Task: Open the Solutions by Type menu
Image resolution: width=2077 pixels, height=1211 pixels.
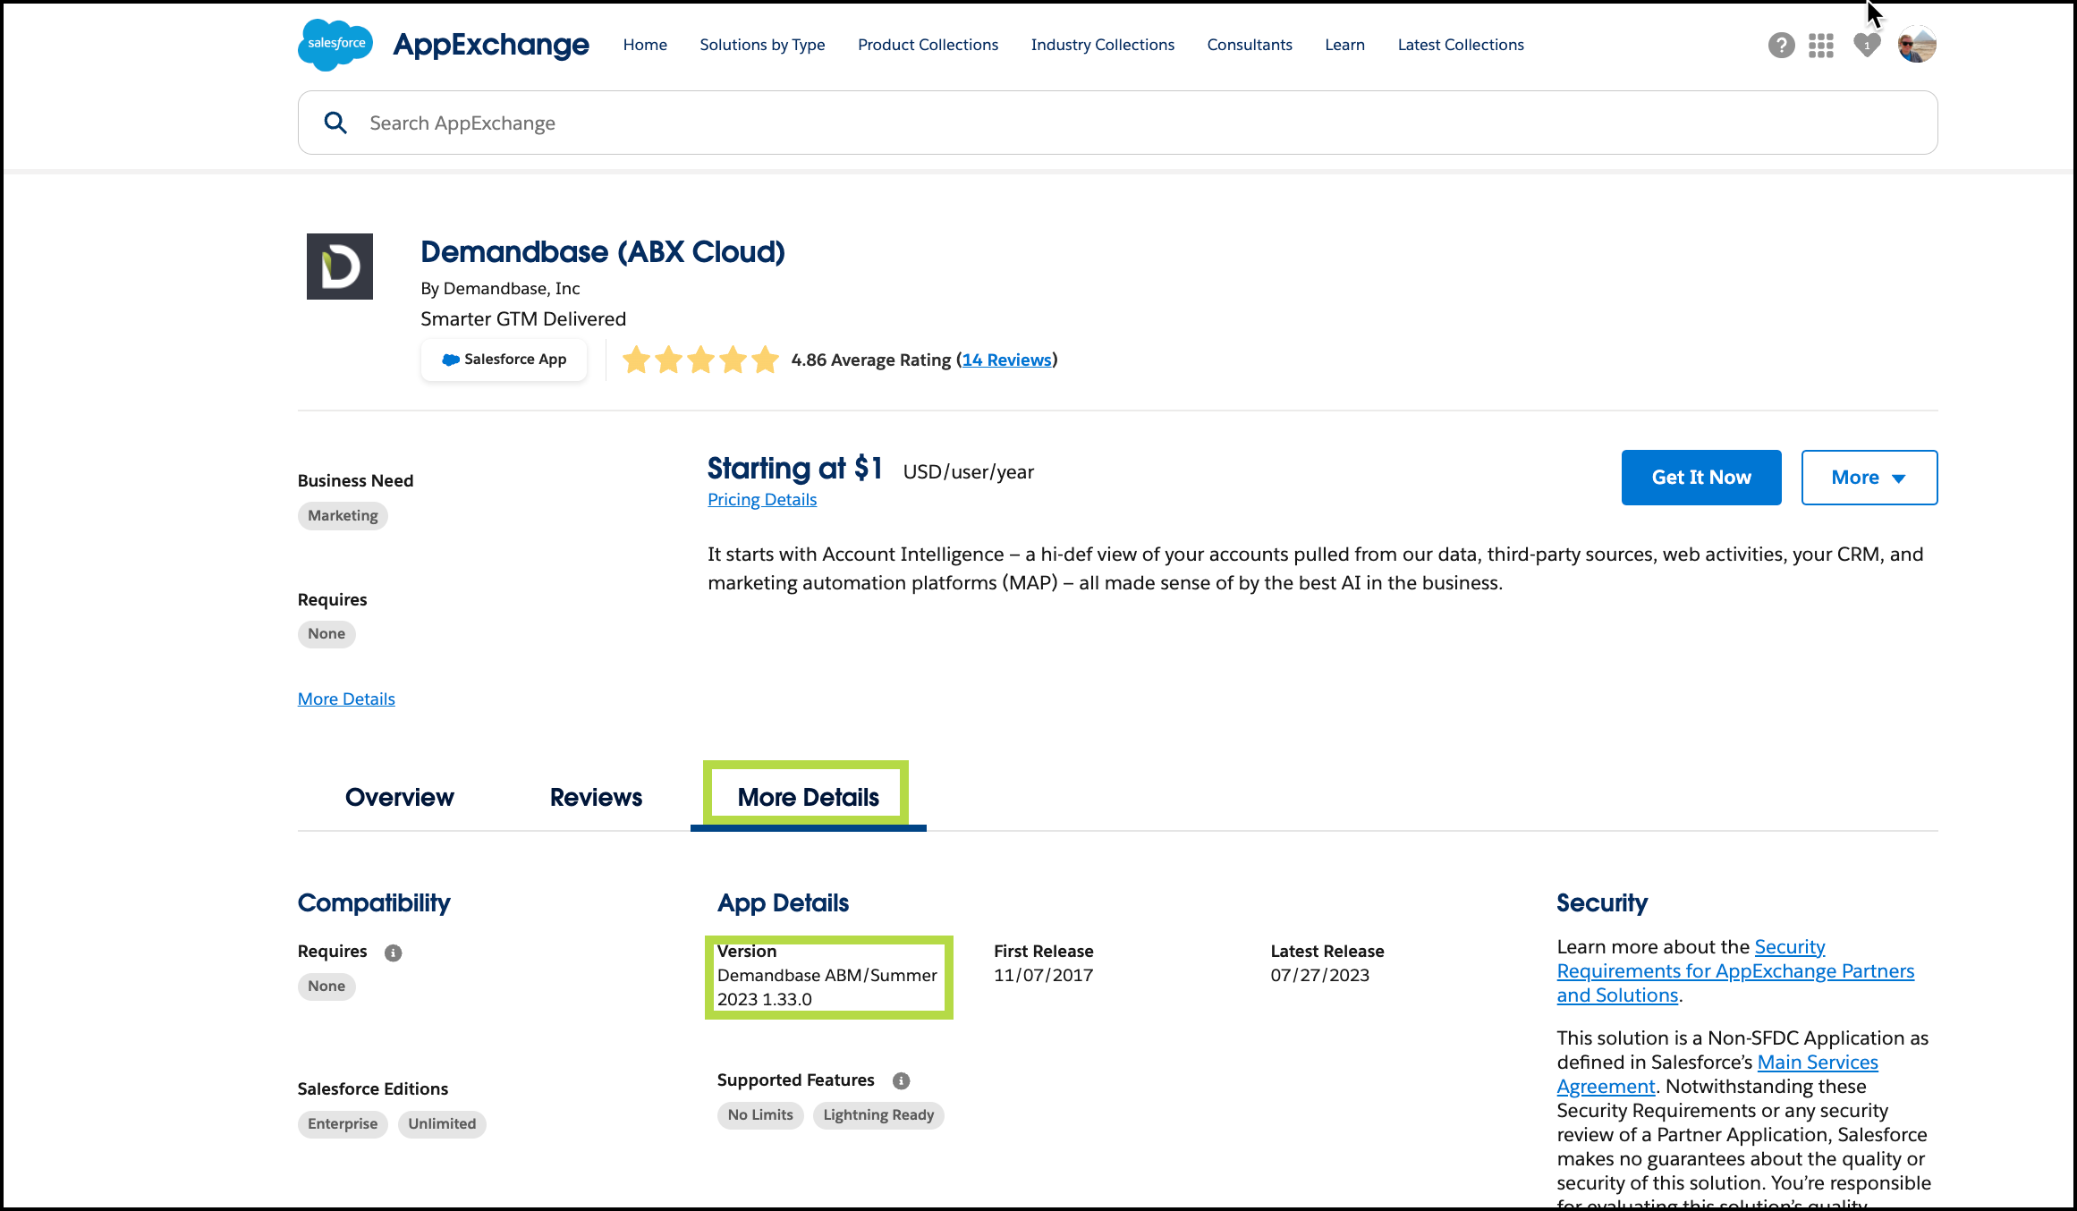Action: click(x=762, y=45)
